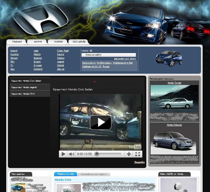
Task: Open the Админцентр link
Action: pyautogui.click(x=89, y=63)
